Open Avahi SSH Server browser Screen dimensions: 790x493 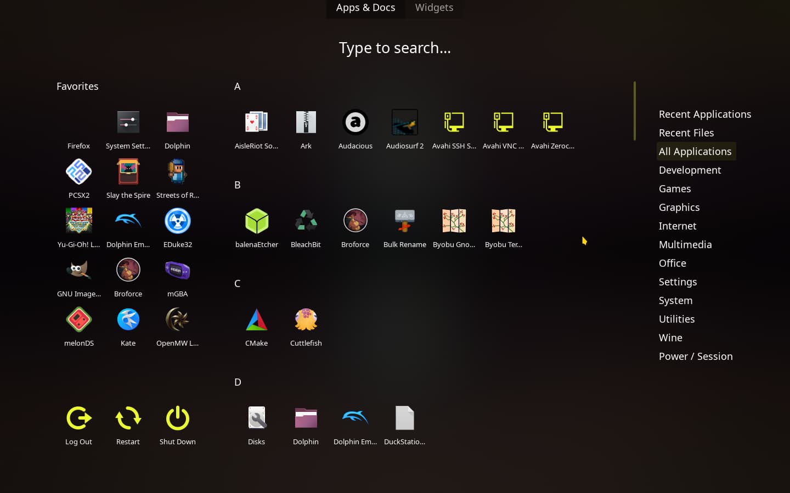point(454,130)
